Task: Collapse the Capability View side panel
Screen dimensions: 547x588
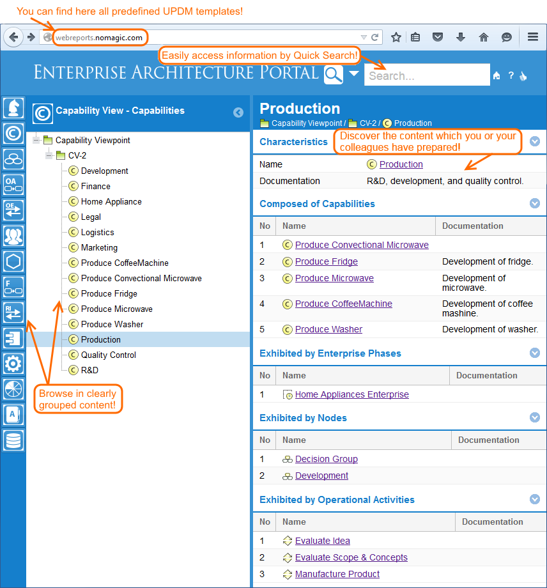Action: [x=238, y=112]
